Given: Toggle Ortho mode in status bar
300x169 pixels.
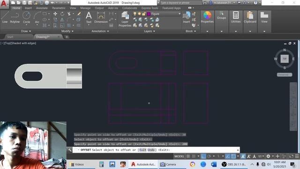Looking at the screenshot, I should coord(203,156).
